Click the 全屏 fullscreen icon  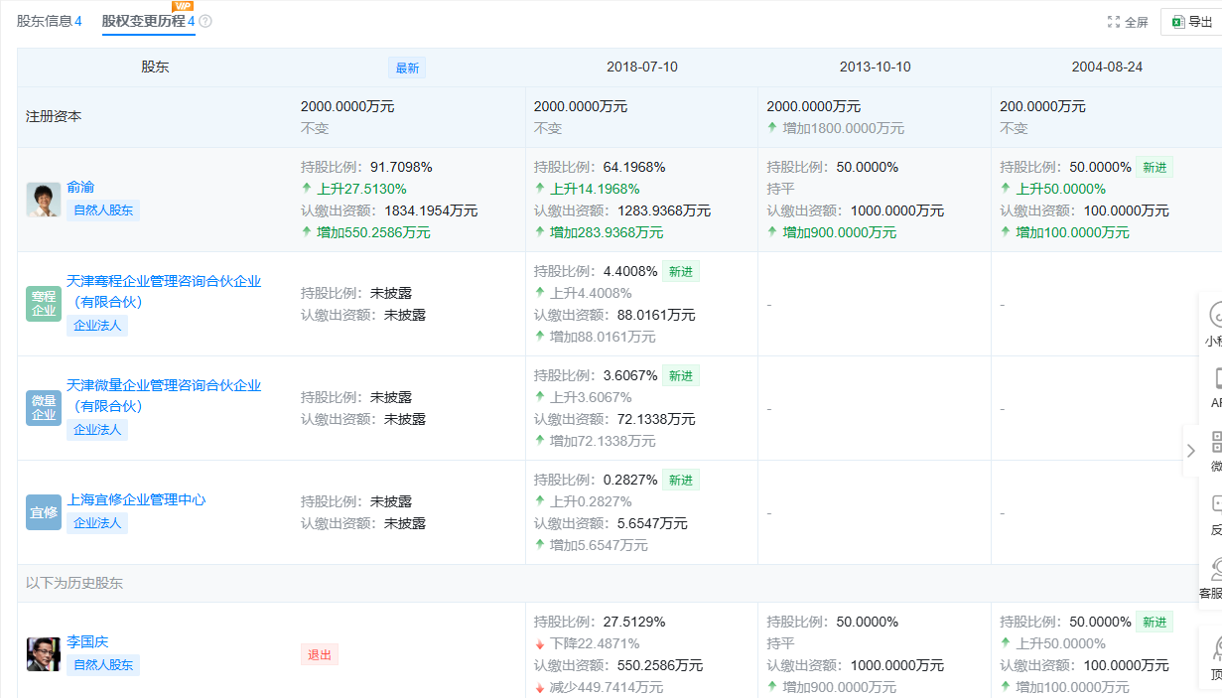tap(1114, 21)
